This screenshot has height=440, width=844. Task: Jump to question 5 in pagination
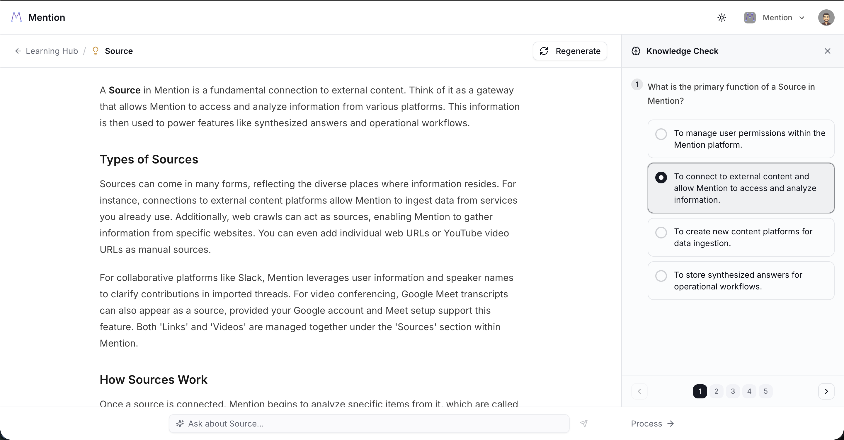[x=765, y=391]
